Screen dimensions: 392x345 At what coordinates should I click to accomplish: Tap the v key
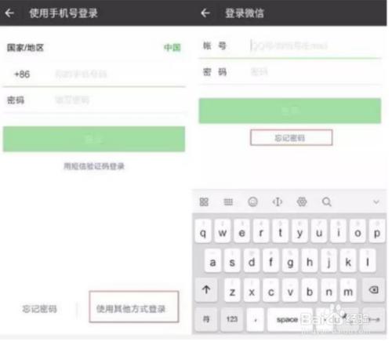point(290,291)
